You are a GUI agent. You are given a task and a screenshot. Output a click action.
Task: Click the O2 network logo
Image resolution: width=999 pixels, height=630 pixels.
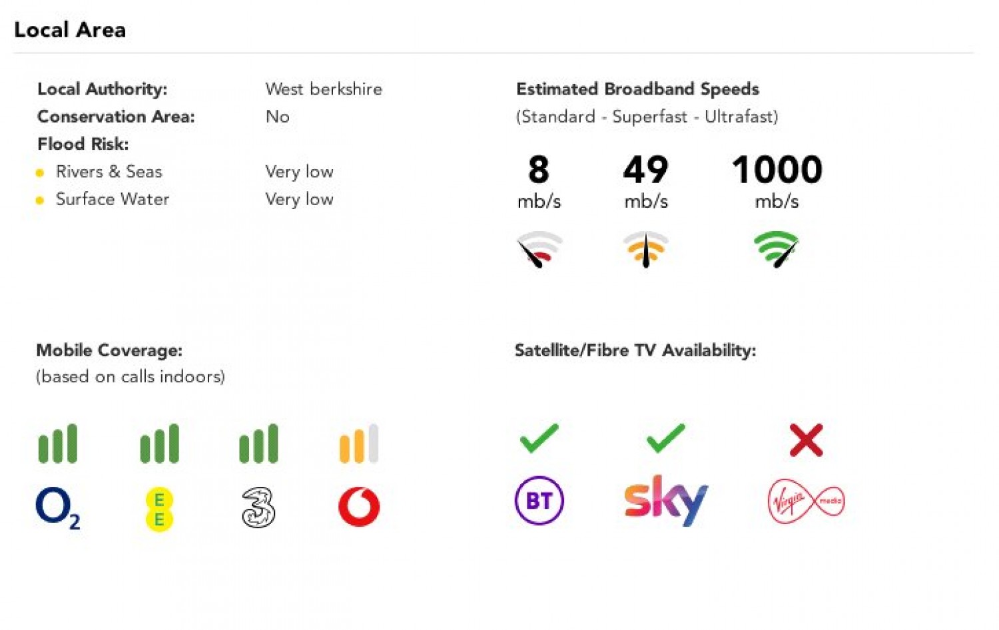click(x=58, y=508)
